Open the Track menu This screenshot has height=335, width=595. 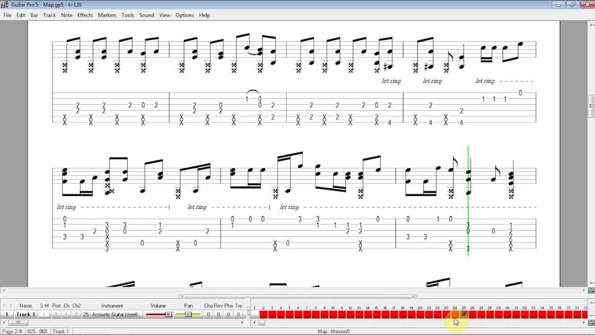click(x=49, y=15)
